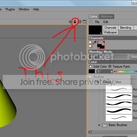Viewport: 137px width, 137px height.
Task: Select the Solid Color radio button
Action: coord(90,66)
